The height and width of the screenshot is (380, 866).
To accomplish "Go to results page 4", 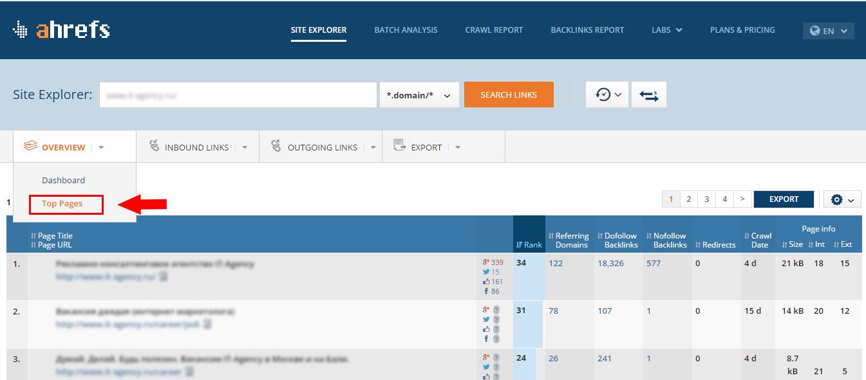I will click(725, 199).
